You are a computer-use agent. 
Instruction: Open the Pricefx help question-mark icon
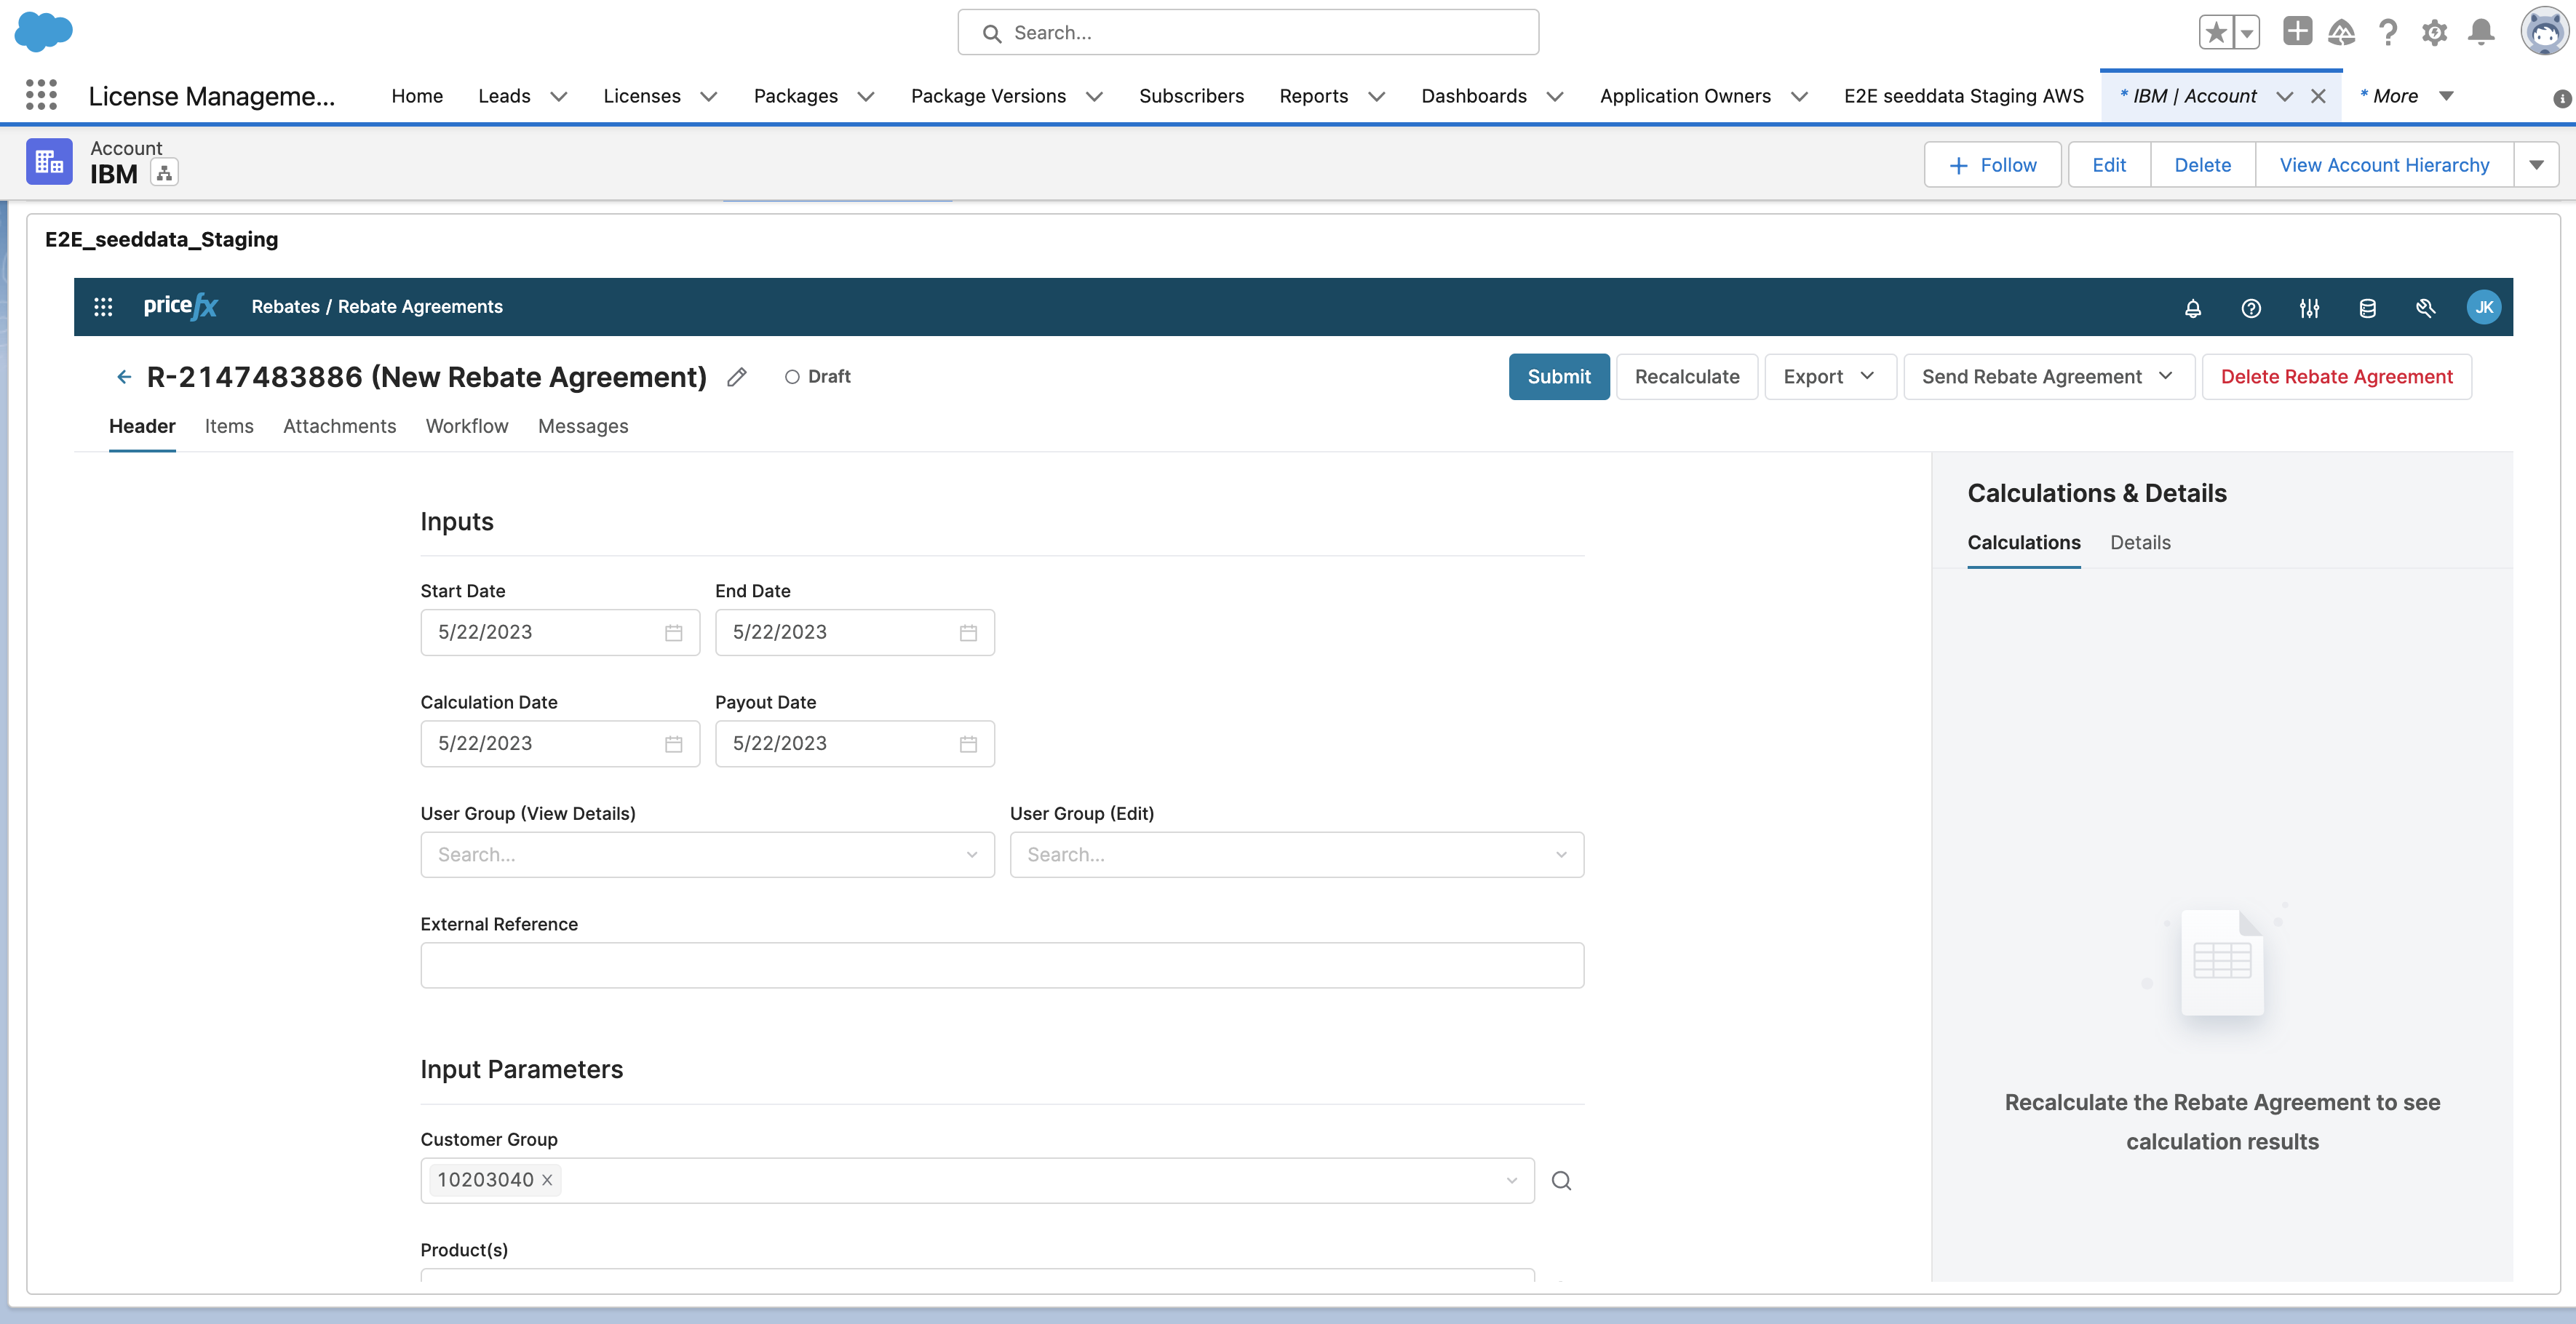pyautogui.click(x=2250, y=308)
